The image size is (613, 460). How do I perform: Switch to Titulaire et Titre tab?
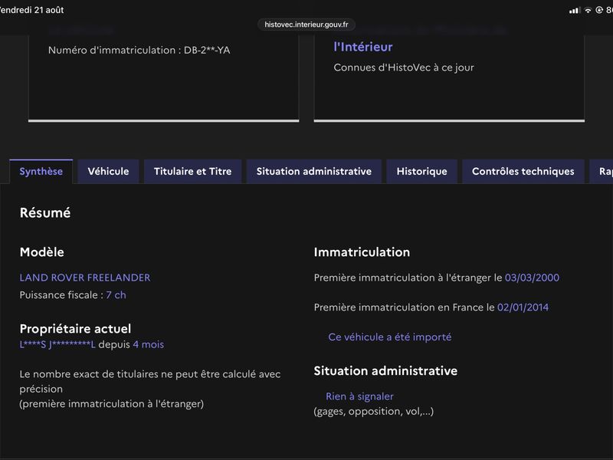pos(193,171)
